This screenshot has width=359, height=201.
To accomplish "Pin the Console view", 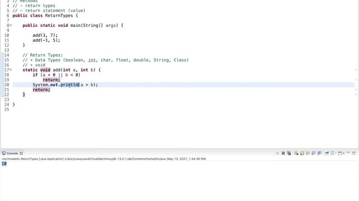I will tap(326, 153).
